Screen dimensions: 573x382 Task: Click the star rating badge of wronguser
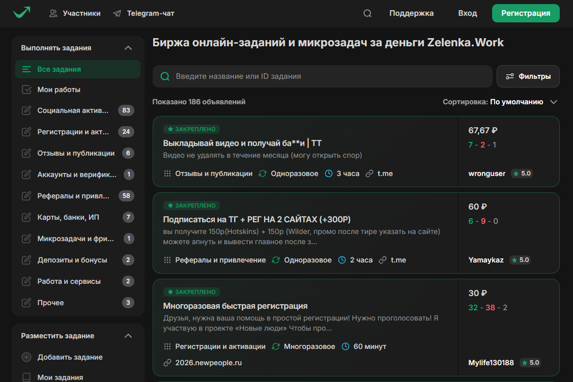(x=522, y=173)
